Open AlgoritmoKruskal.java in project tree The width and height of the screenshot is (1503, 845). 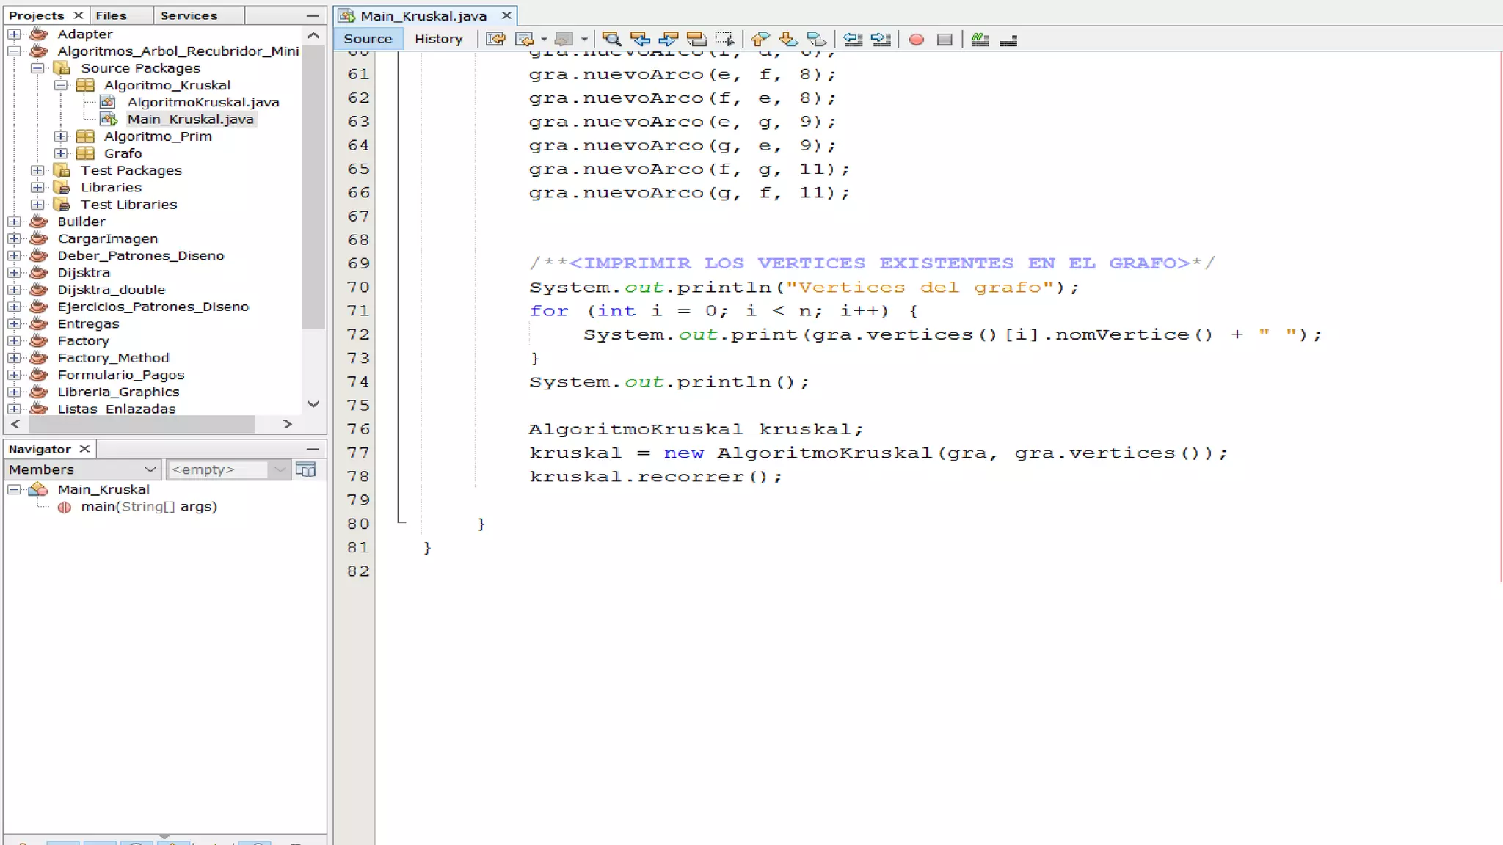(x=203, y=102)
